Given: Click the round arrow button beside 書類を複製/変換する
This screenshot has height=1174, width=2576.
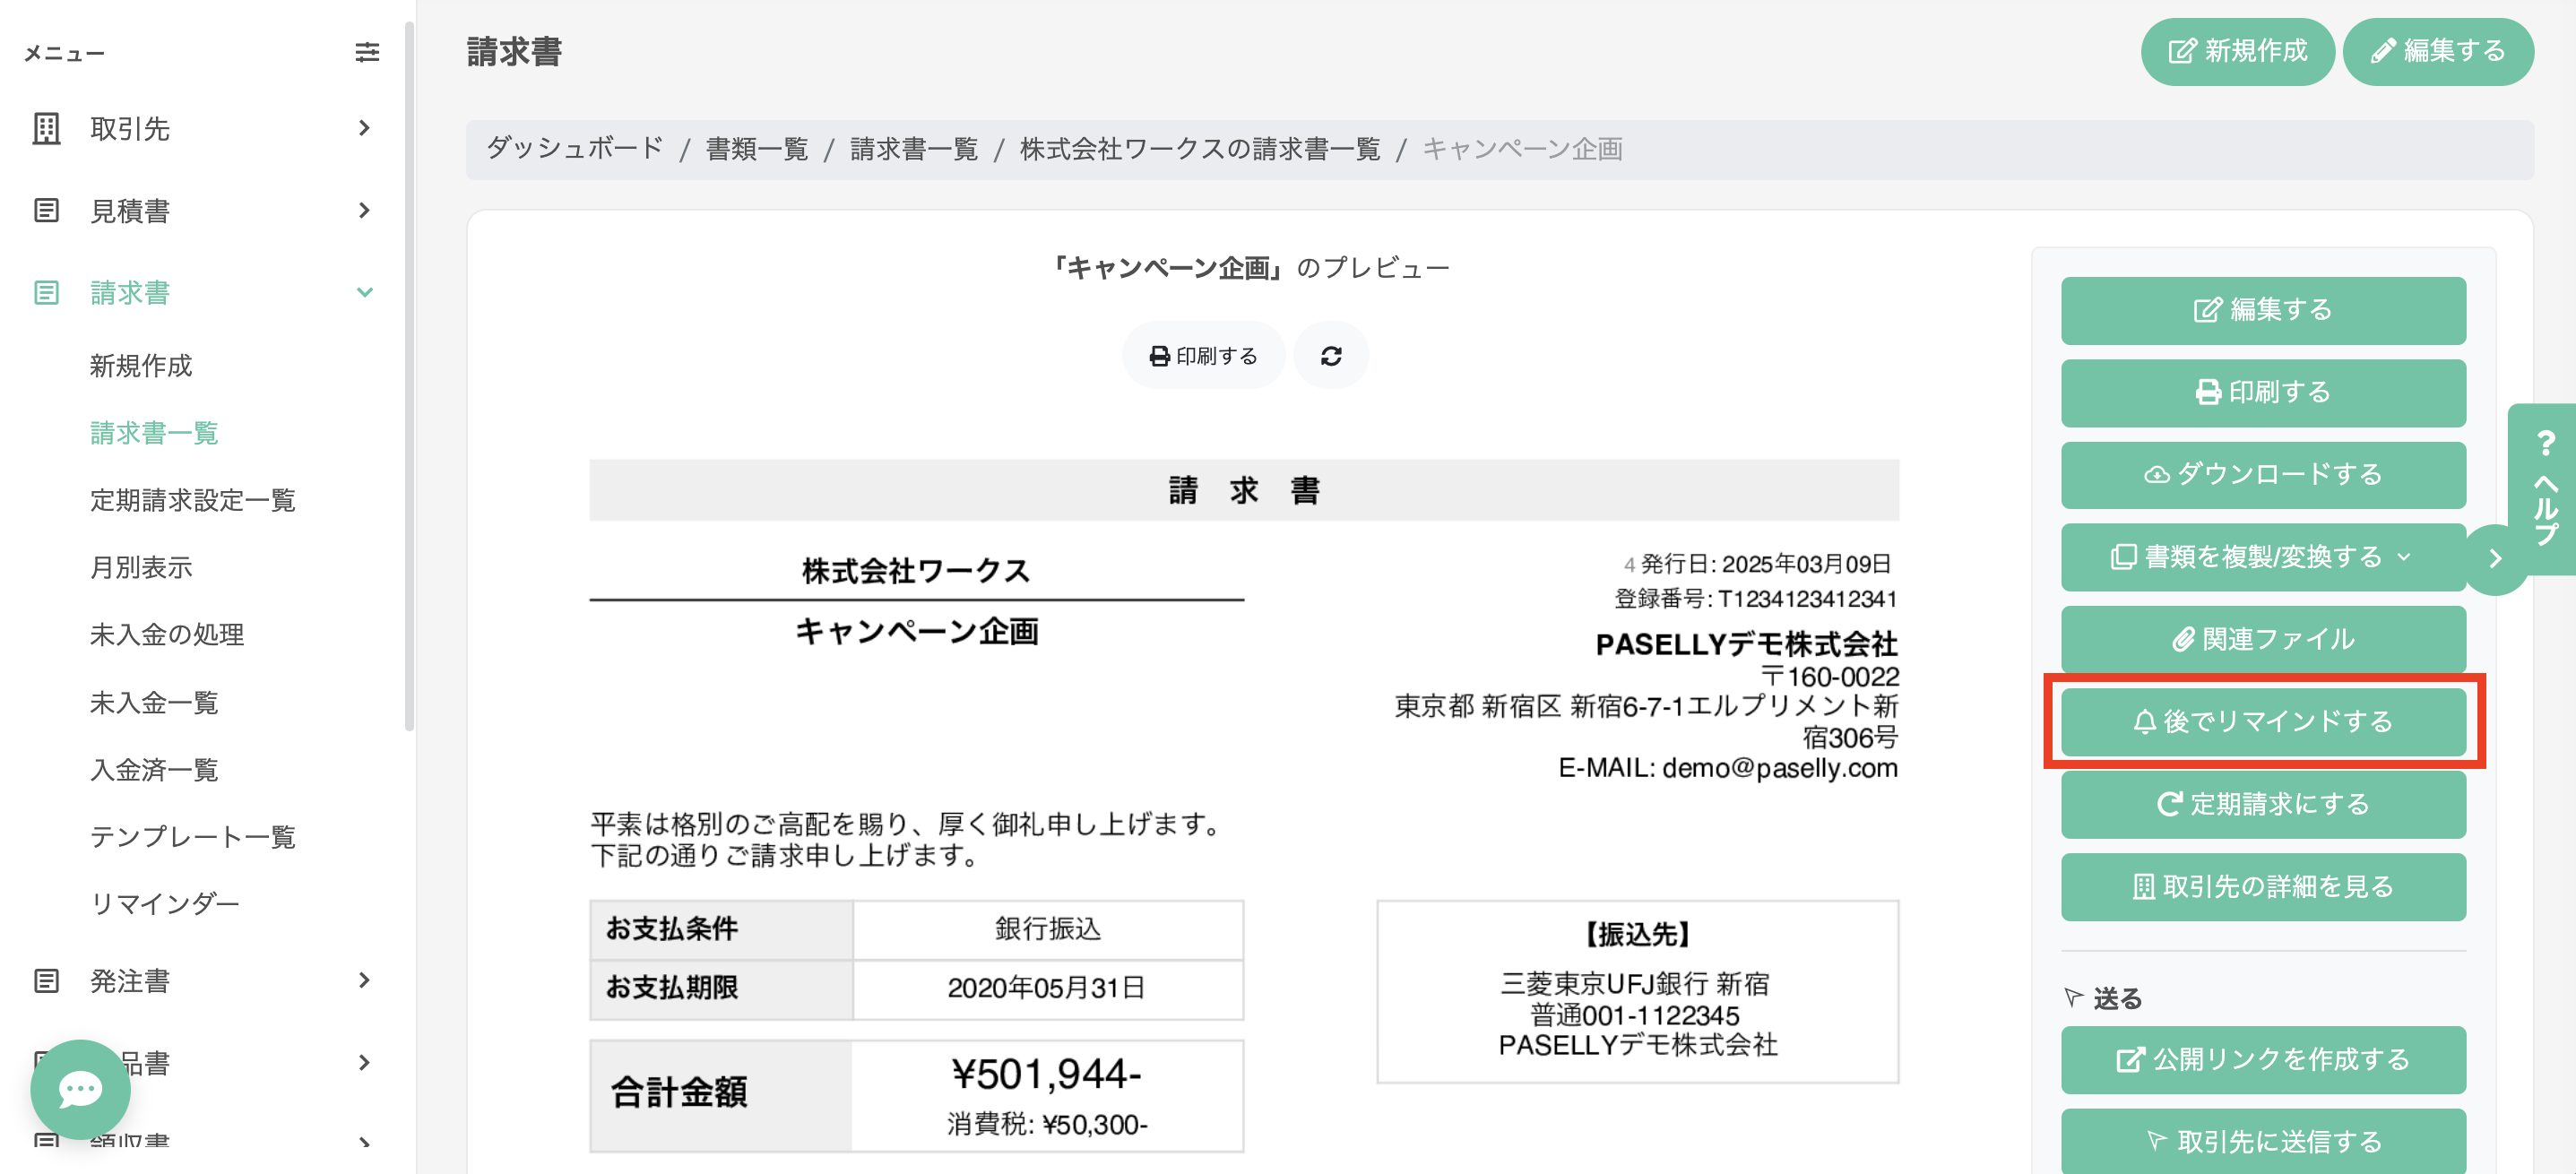Looking at the screenshot, I should tap(2494, 558).
